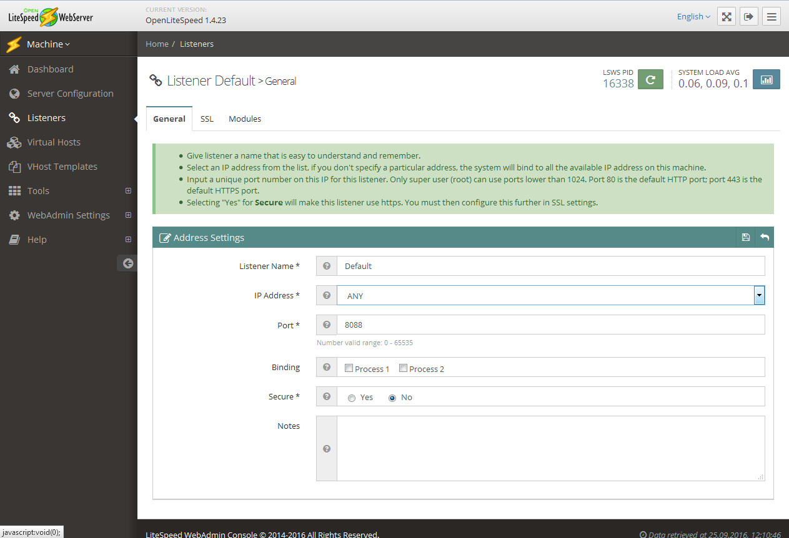The height and width of the screenshot is (538, 789).
Task: Click the Tools grid icon
Action: click(14, 191)
